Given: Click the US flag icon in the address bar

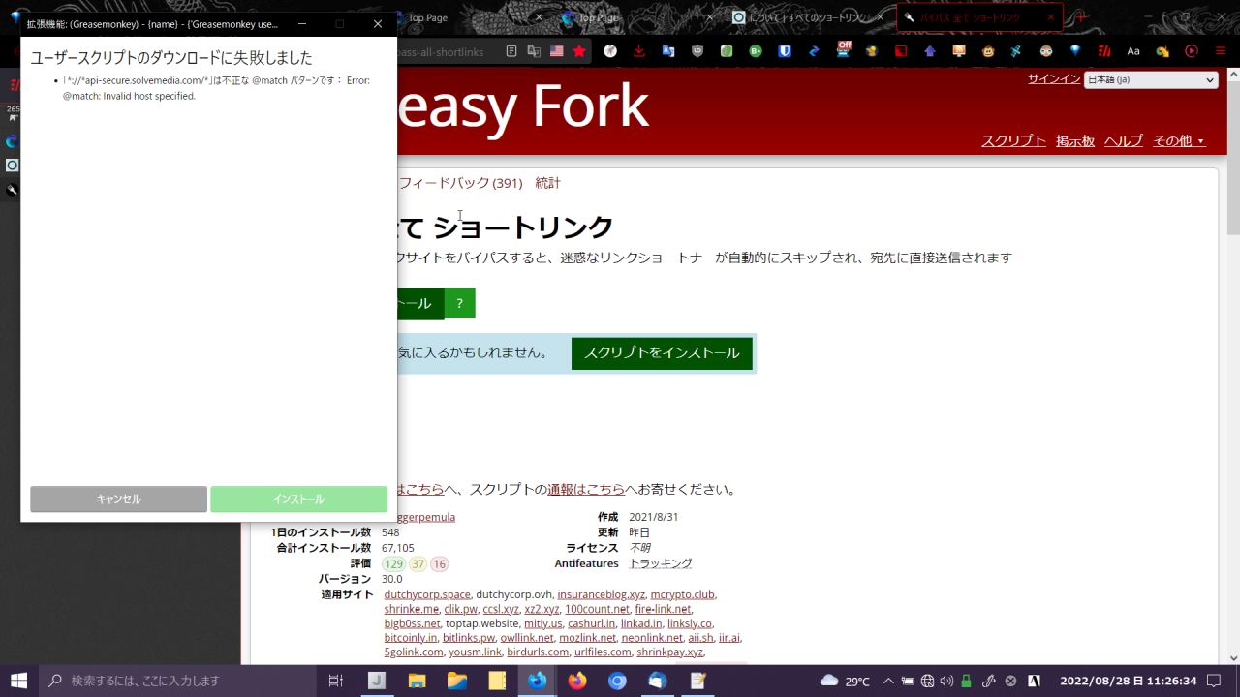Looking at the screenshot, I should pyautogui.click(x=556, y=51).
